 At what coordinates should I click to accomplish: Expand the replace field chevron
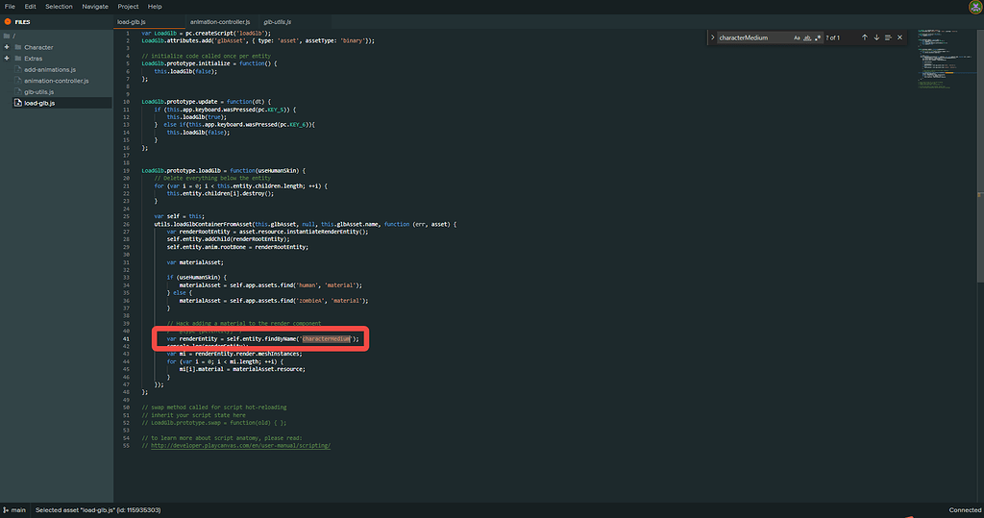click(712, 37)
